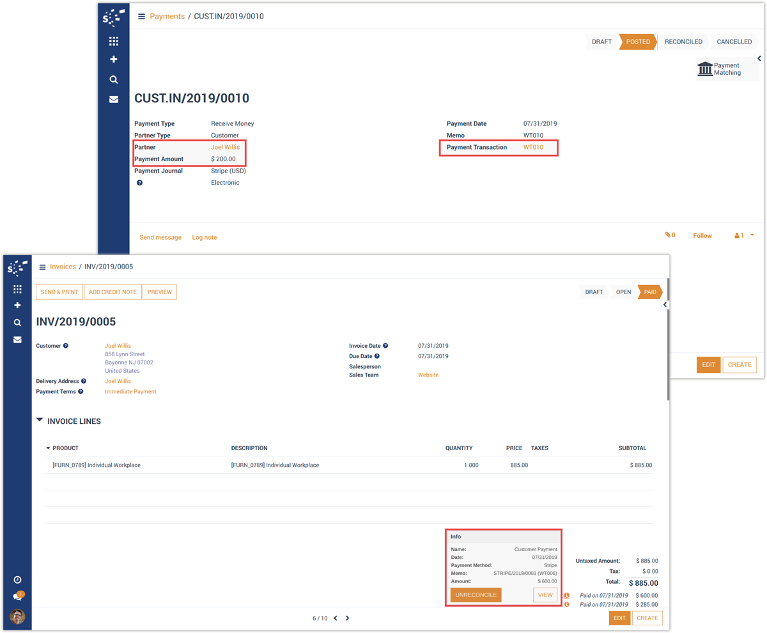Open the chat notifications icon with badge
Screen dimensions: 767x633
click(x=17, y=597)
